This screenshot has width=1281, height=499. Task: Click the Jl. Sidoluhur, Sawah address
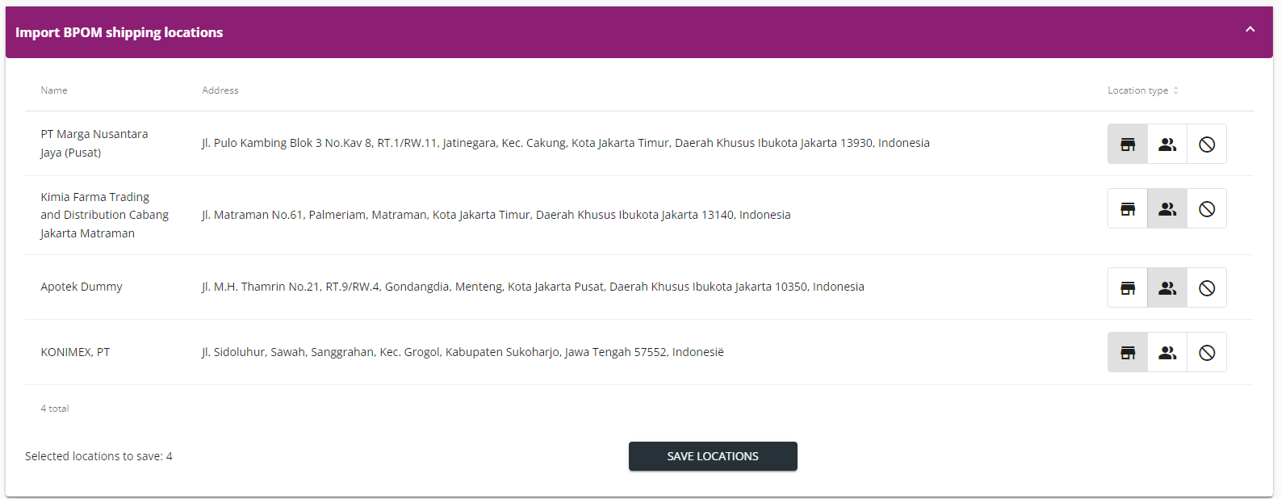coord(463,352)
